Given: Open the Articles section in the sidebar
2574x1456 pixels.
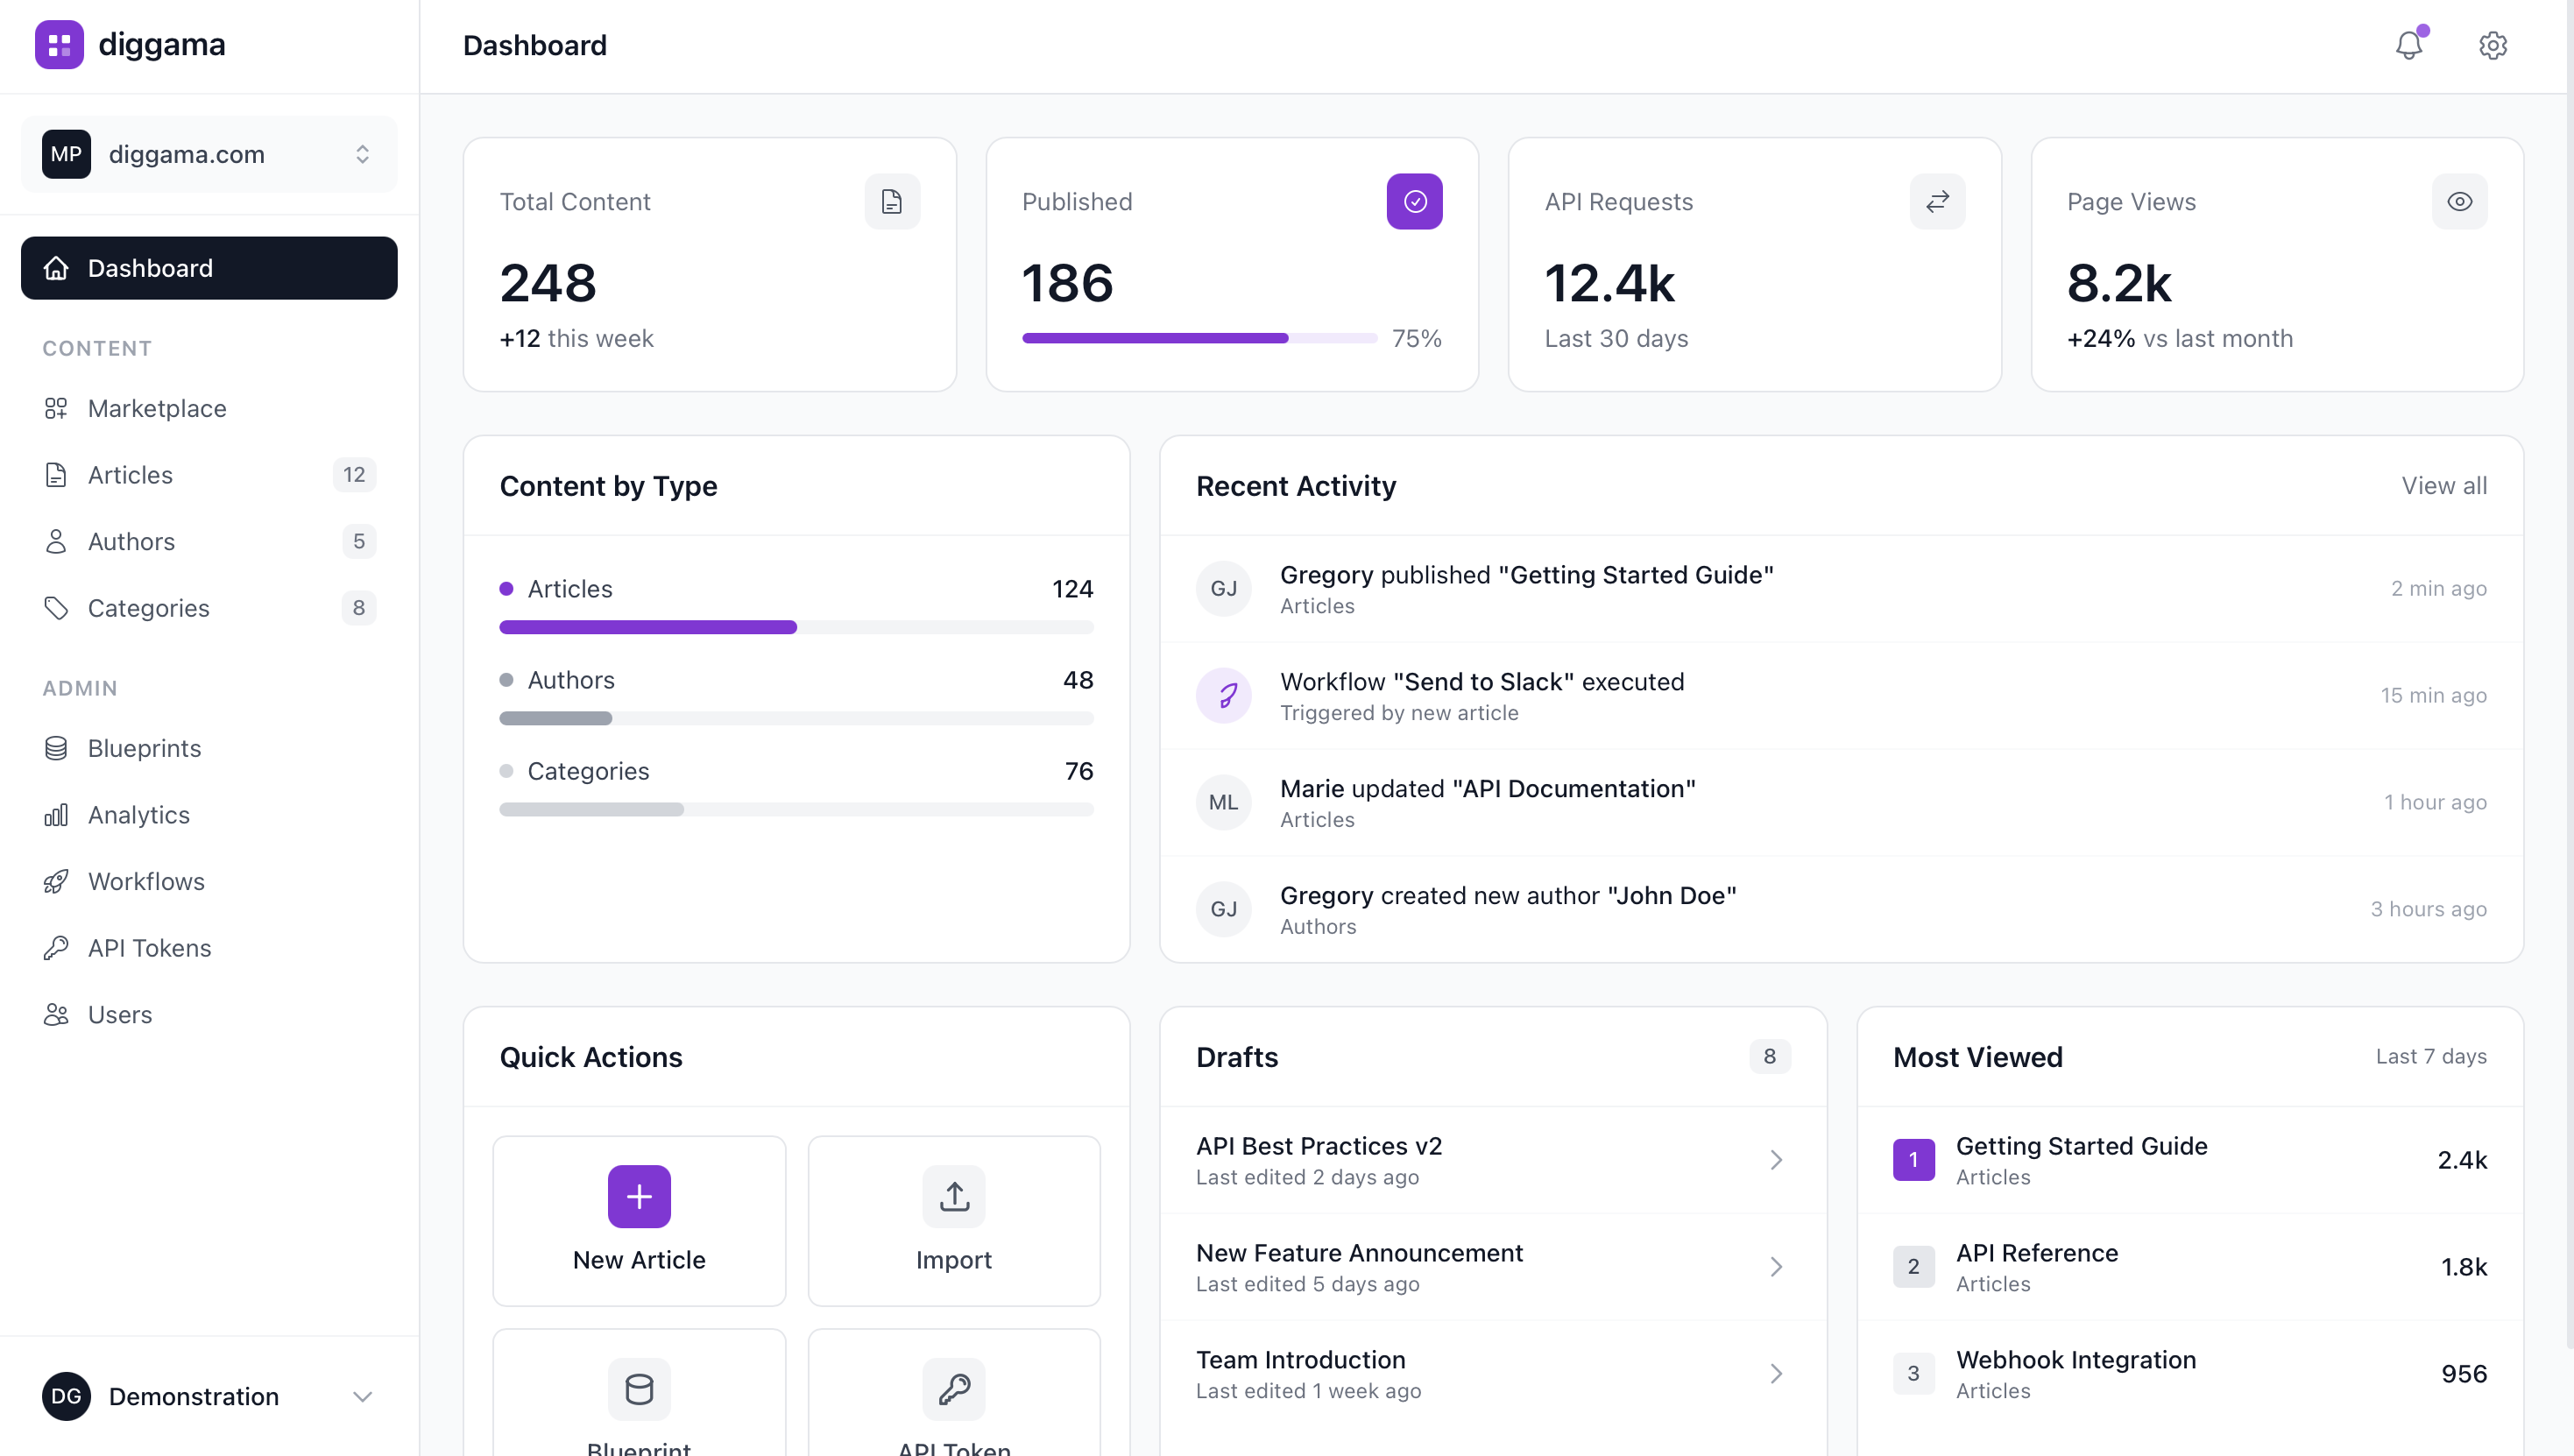Looking at the screenshot, I should click(x=129, y=474).
